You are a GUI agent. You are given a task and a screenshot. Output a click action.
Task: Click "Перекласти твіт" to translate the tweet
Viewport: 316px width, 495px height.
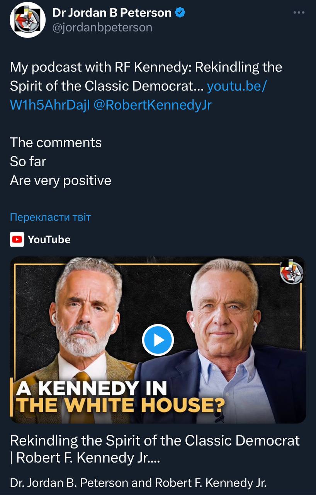tap(50, 217)
